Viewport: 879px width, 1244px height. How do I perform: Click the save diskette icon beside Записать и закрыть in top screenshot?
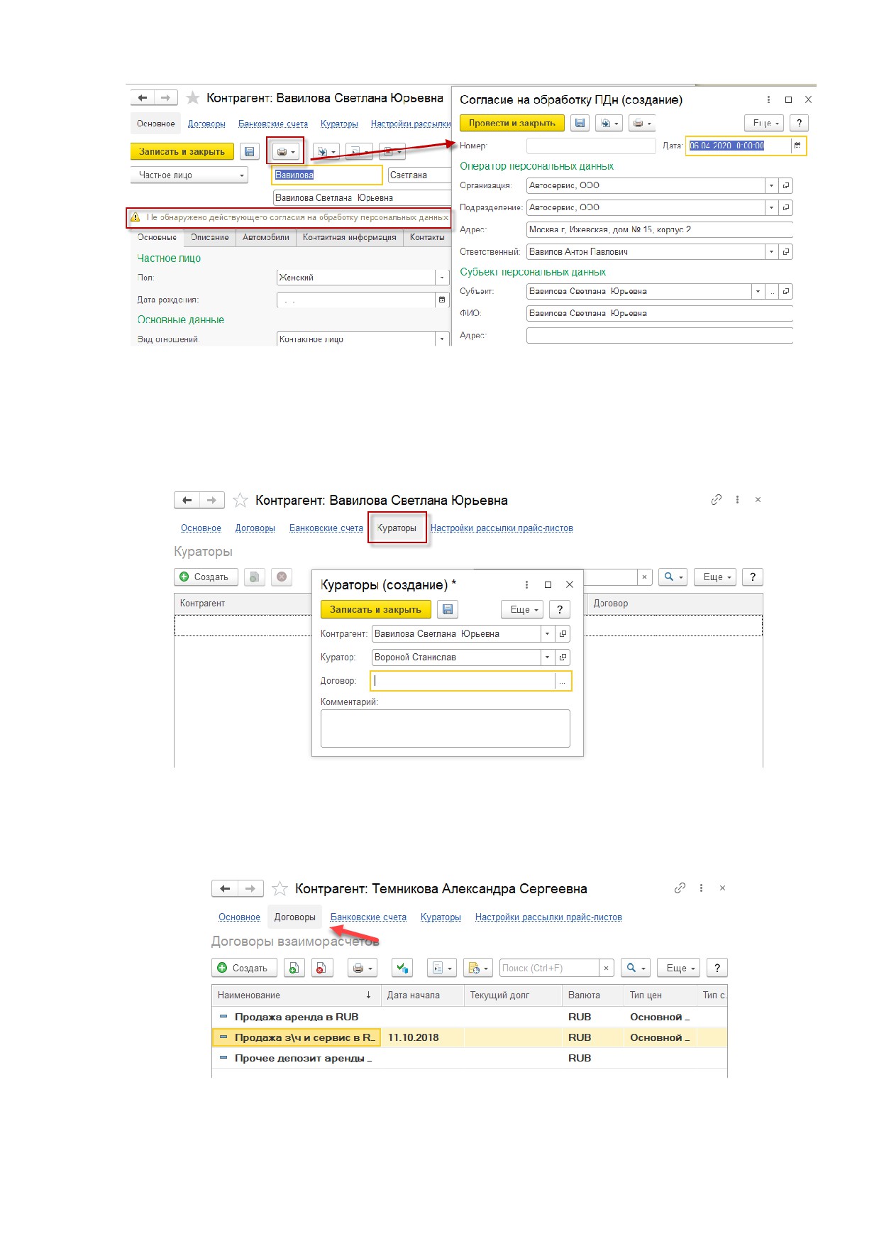coord(249,151)
